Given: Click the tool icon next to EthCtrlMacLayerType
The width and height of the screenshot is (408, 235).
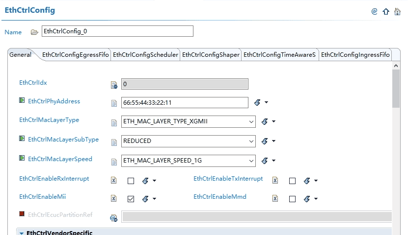Looking at the screenshot, I should [x=265, y=121].
